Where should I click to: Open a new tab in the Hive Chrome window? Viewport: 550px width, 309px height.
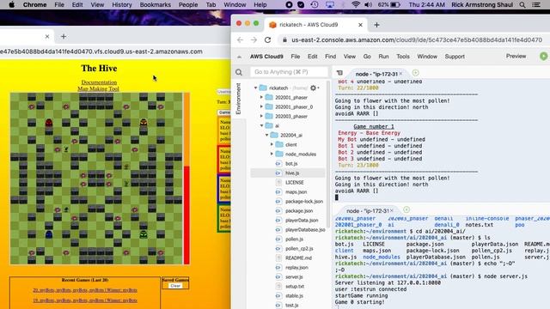click(64, 36)
